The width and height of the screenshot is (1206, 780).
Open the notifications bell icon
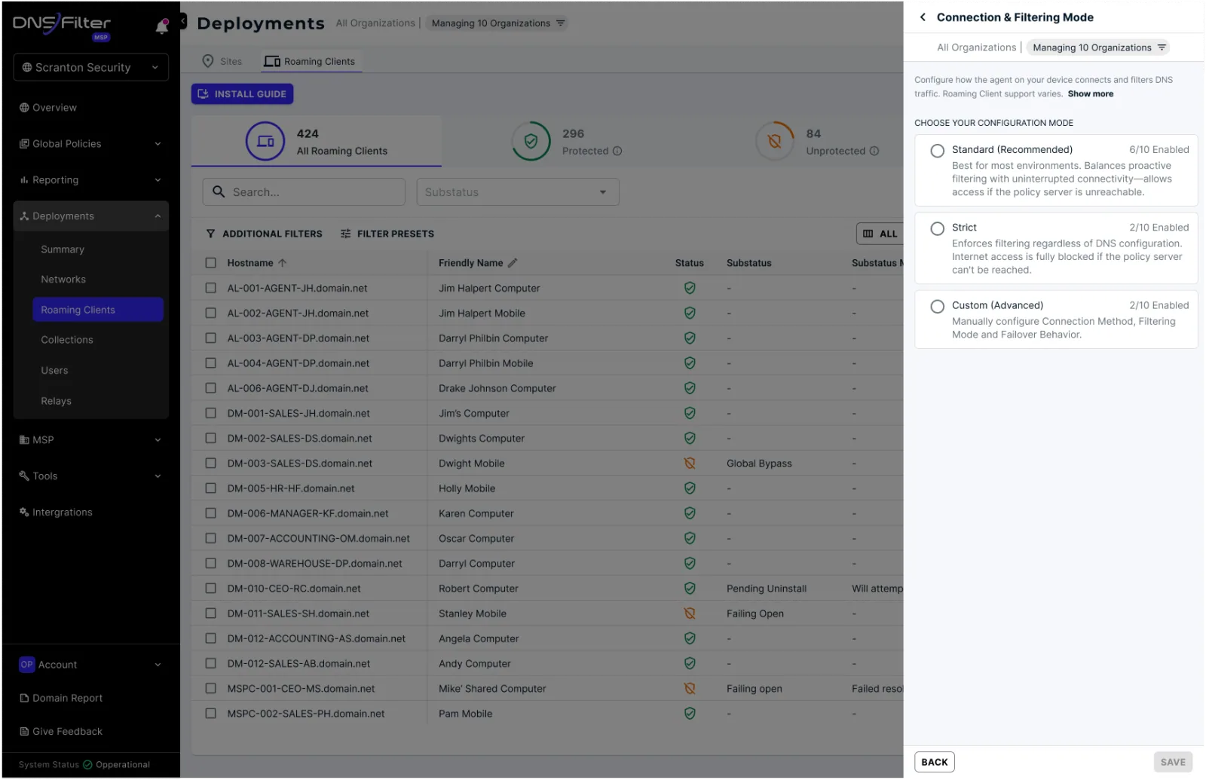click(162, 26)
